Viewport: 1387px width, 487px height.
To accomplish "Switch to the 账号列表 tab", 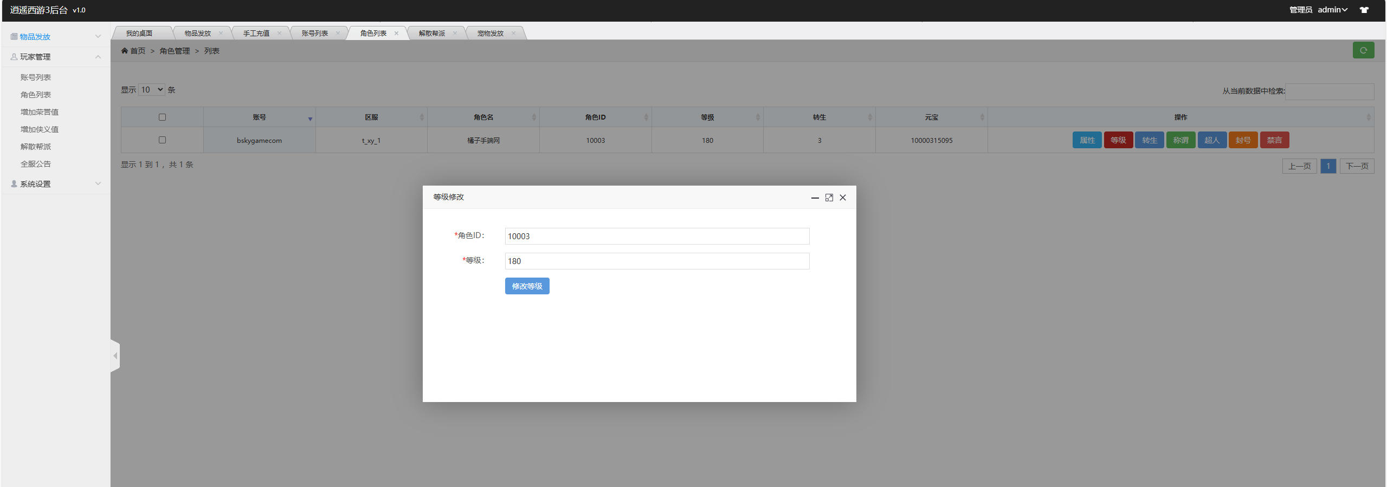I will click(314, 34).
